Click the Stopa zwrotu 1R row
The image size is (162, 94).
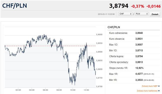pos(134,68)
